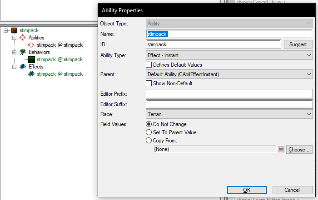The width and height of the screenshot is (318, 200).
Task: Collapse the Behaviors tree node
Action: click(x=14, y=52)
